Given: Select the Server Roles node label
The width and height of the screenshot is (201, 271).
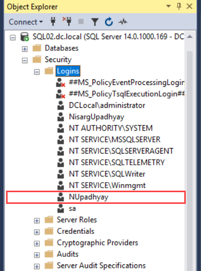Looking at the screenshot, I should [x=77, y=220].
